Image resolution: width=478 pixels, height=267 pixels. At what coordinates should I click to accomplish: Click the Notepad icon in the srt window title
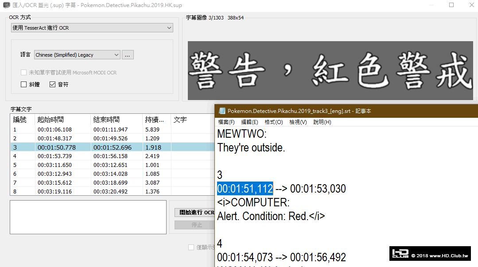coord(222,111)
